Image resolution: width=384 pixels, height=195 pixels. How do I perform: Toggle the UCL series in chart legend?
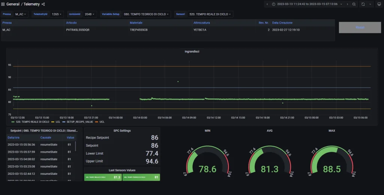[x=100, y=122]
